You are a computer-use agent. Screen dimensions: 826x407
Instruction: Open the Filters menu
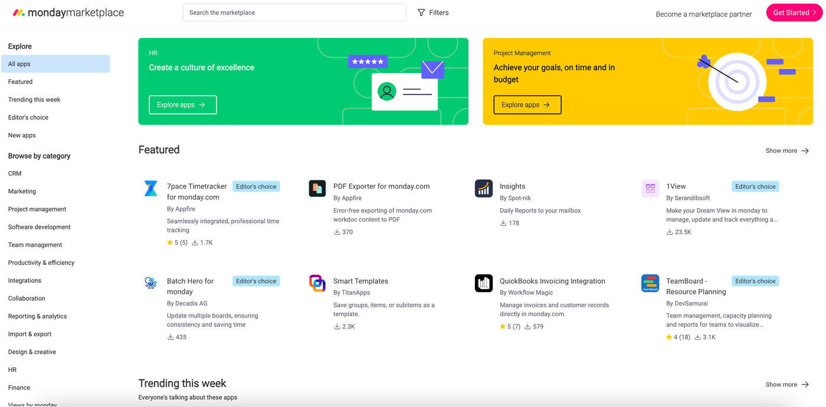point(433,12)
